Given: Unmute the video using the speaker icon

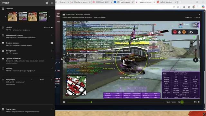Looking at the screenshot, I should [179, 102].
